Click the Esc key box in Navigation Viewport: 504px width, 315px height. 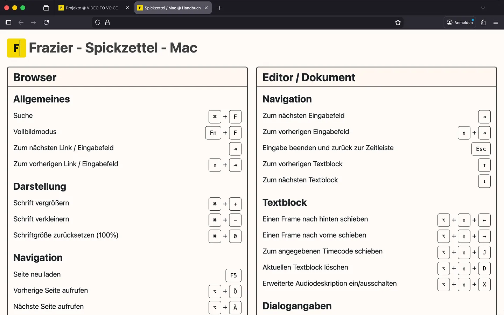(481, 149)
